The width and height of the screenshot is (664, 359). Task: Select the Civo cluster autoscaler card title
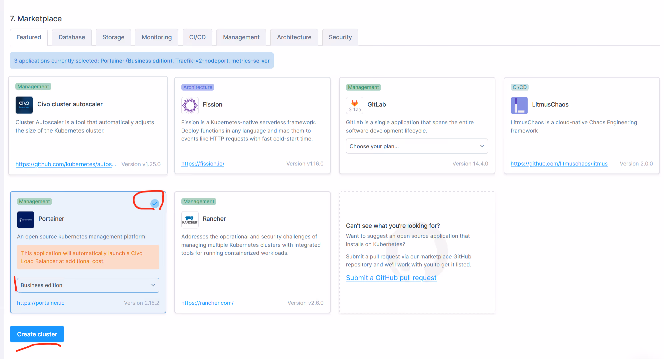coord(70,104)
